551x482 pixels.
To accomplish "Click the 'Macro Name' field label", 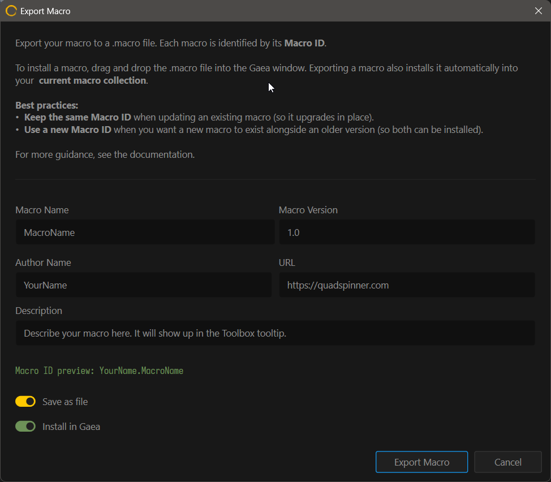I will [x=42, y=210].
